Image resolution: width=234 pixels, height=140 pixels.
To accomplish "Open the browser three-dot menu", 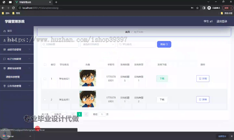I will pyautogui.click(x=231, y=8).
